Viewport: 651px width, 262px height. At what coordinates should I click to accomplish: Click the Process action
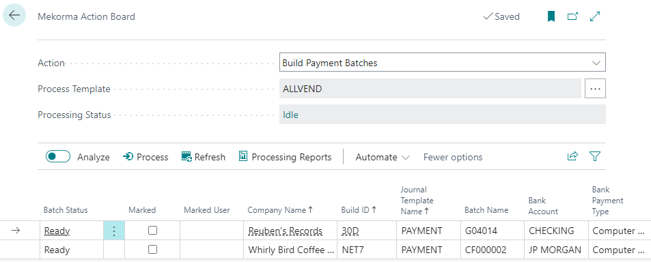146,157
